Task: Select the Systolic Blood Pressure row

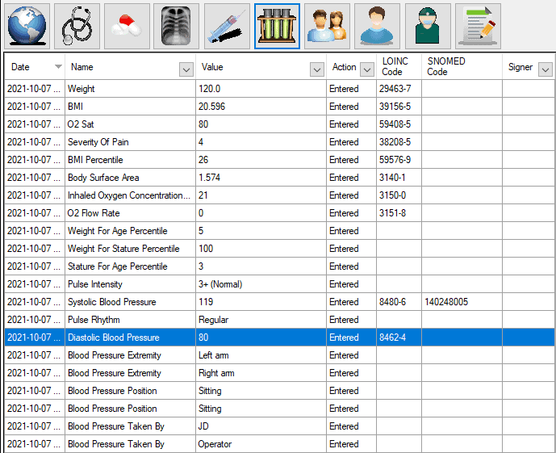Action: click(280, 301)
